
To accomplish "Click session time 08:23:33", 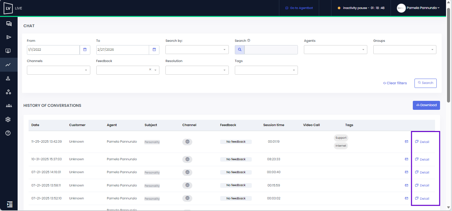I will pos(274,159).
